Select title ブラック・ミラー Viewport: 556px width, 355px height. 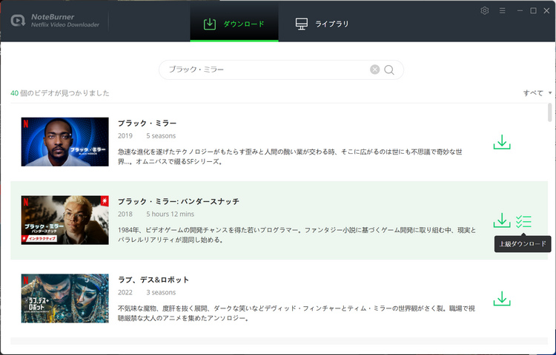tap(147, 123)
